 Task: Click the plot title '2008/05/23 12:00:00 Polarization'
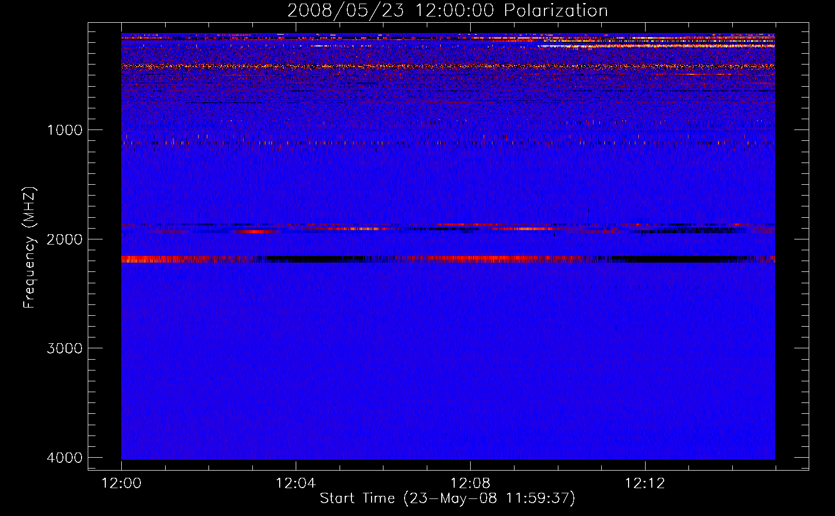[x=447, y=10]
